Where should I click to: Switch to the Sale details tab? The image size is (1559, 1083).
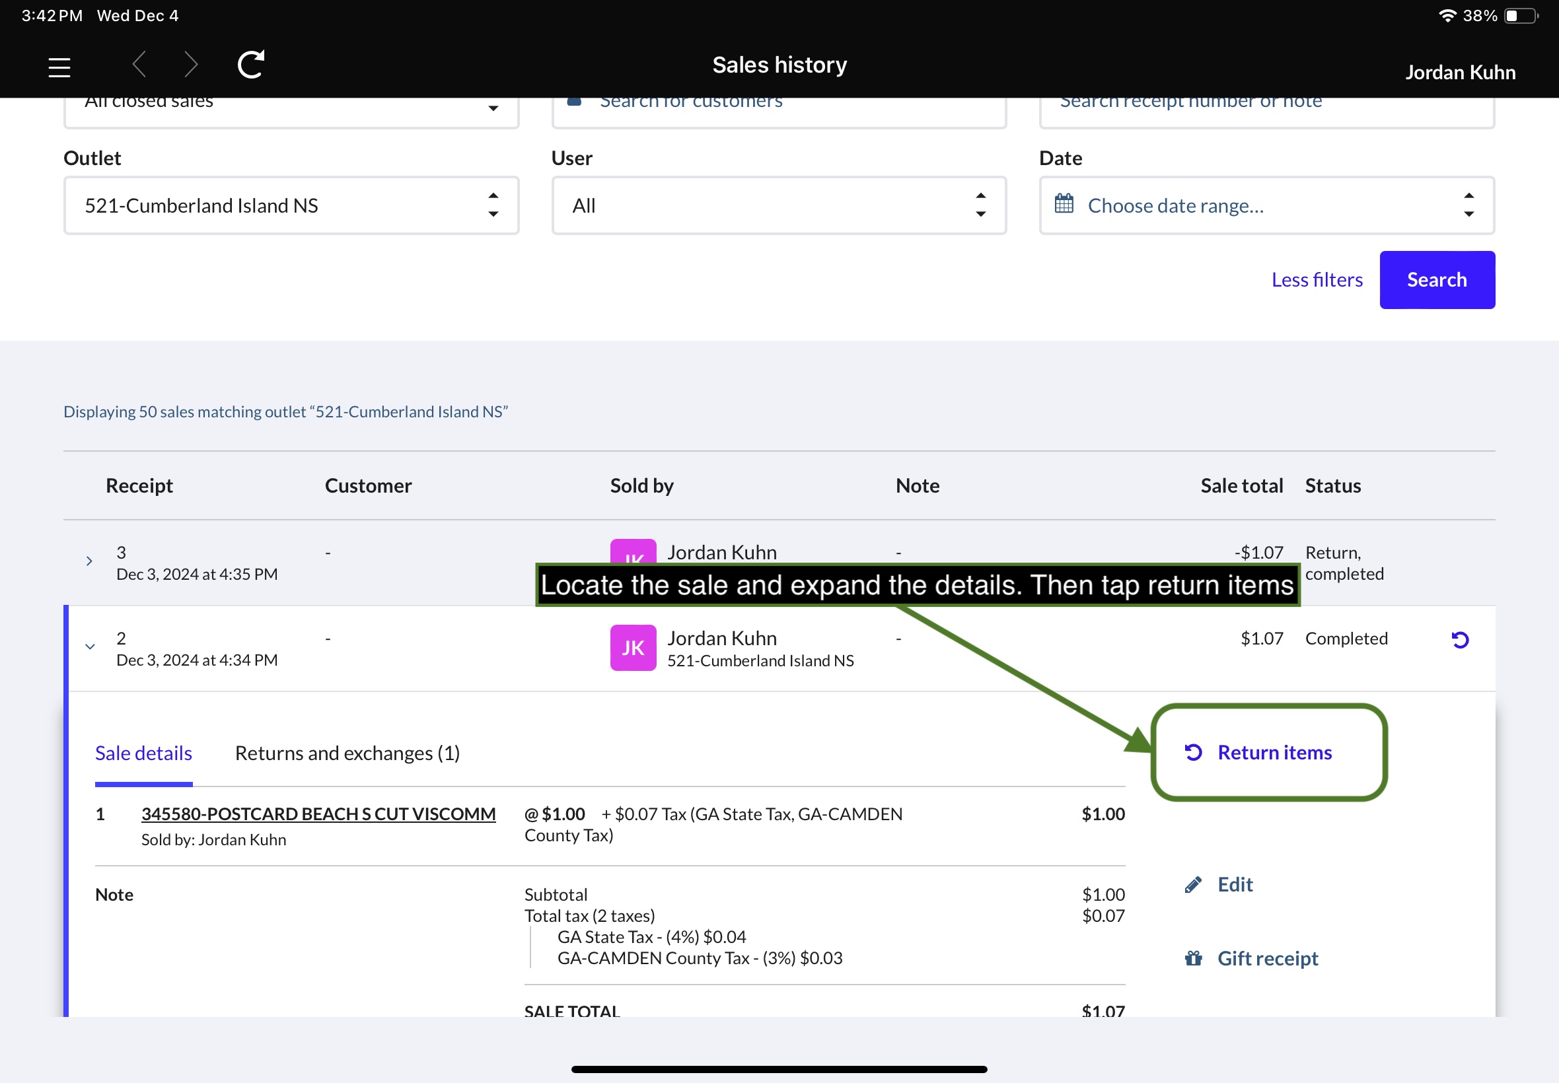coord(143,753)
